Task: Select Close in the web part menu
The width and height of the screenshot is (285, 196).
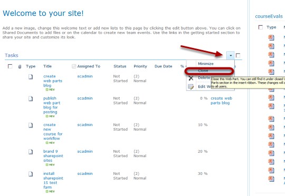Action: [203, 71]
